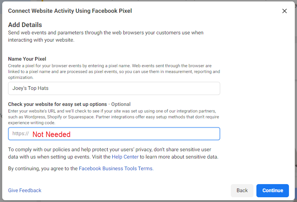297x202 pixels.
Task: Click the Give Feedback link
Action: tap(25, 190)
